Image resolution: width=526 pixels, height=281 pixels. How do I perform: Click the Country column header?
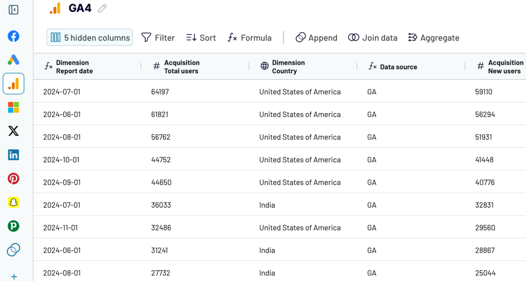(x=288, y=67)
